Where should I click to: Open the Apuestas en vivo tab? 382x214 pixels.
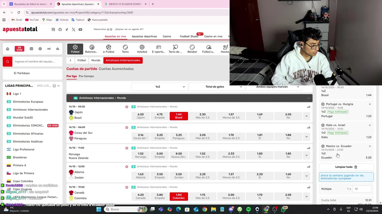(x=115, y=36)
